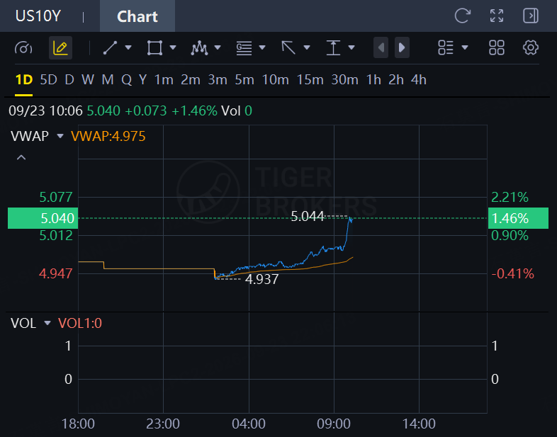Click the 5.040 current price label
The image size is (557, 437).
coord(43,218)
